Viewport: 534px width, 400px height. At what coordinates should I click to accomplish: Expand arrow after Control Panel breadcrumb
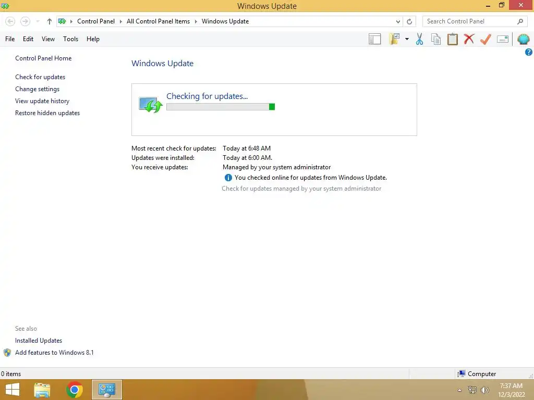point(121,21)
